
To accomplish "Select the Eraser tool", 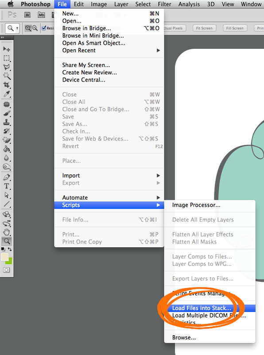I will coord(7,140).
